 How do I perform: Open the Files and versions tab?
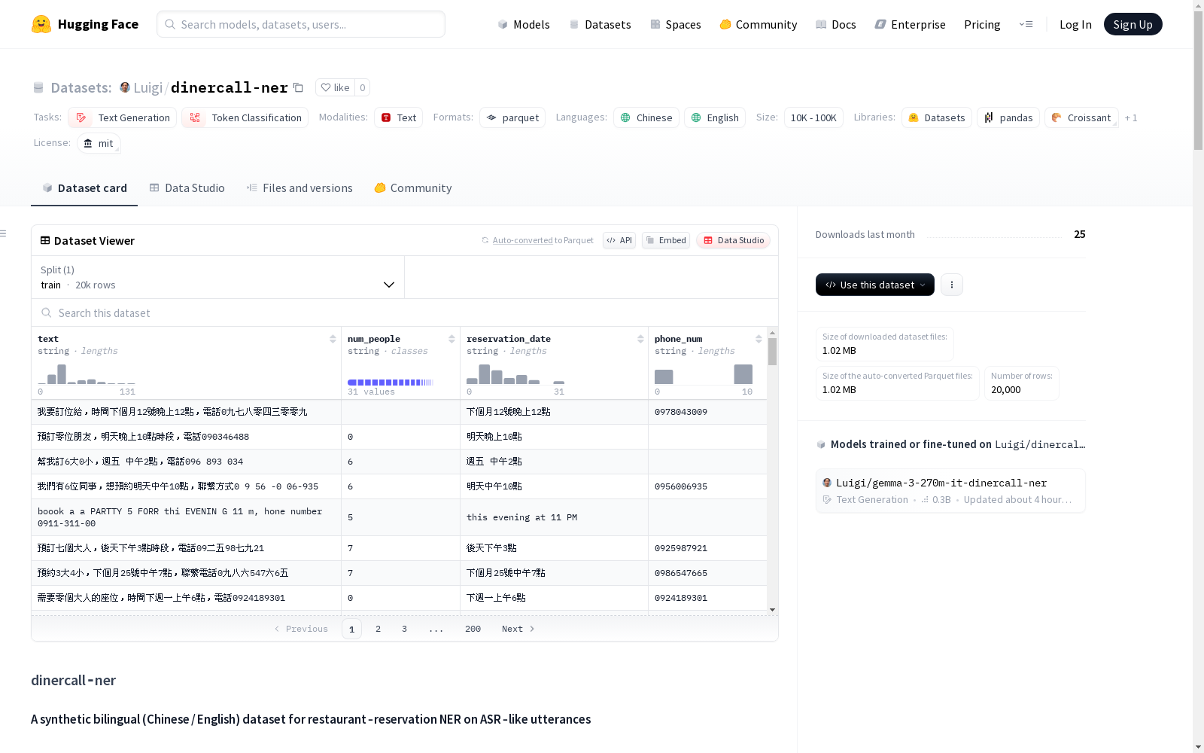299,188
